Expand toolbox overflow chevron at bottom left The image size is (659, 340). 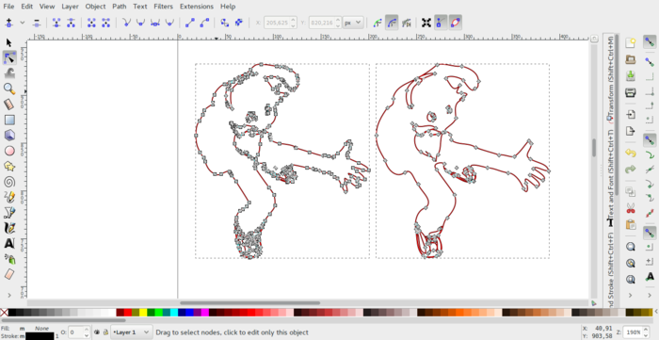click(x=9, y=295)
